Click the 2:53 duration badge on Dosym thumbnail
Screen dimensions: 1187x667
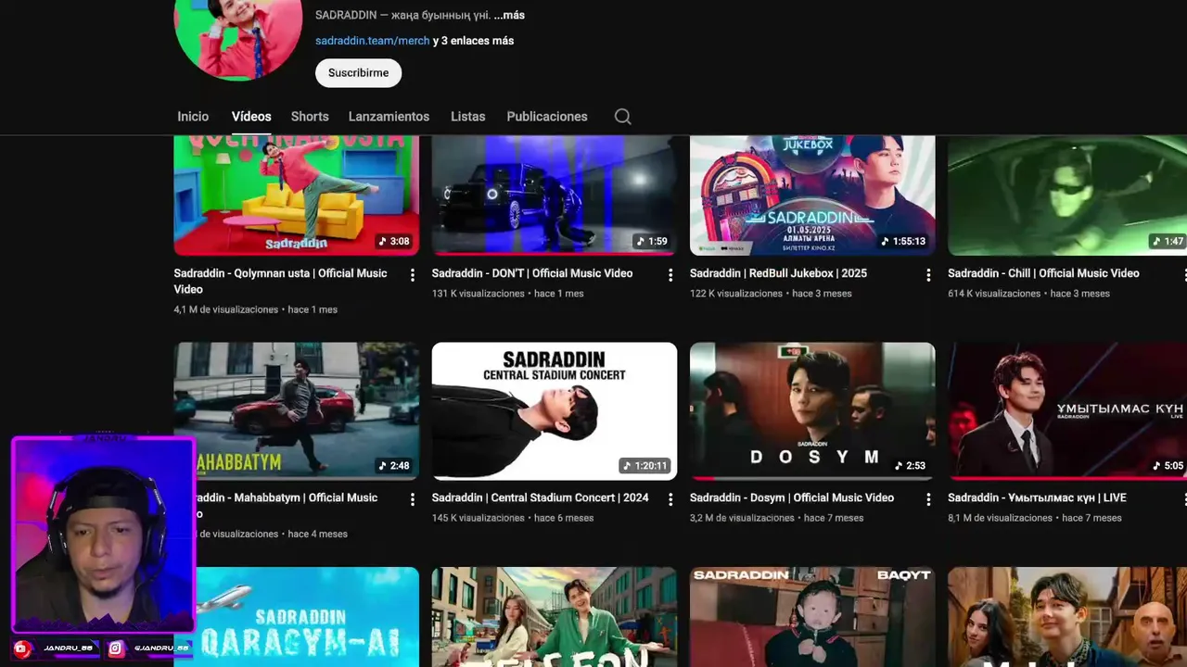910,465
